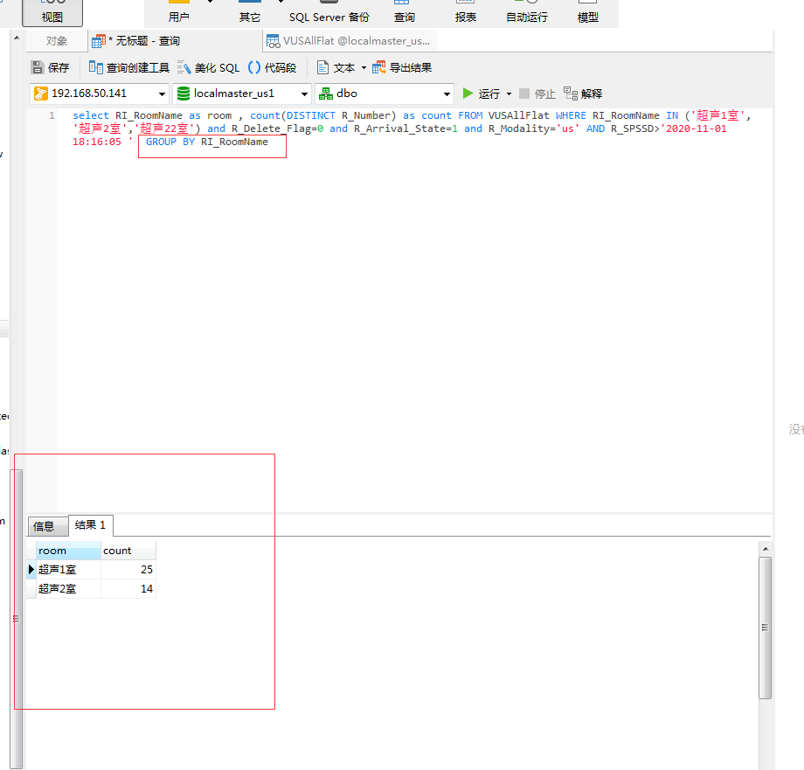Click the results pane scroll-up arrow
Image resolution: width=804 pixels, height=770 pixels.
click(765, 549)
